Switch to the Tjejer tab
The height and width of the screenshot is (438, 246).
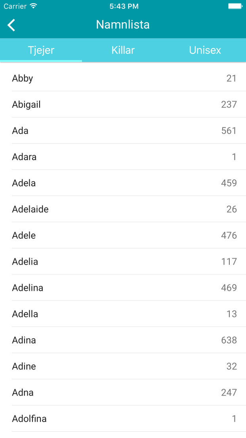tap(41, 50)
